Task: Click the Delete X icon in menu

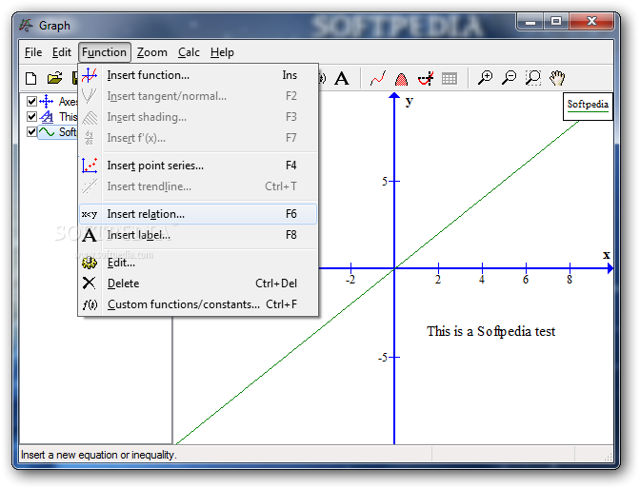Action: [x=89, y=284]
